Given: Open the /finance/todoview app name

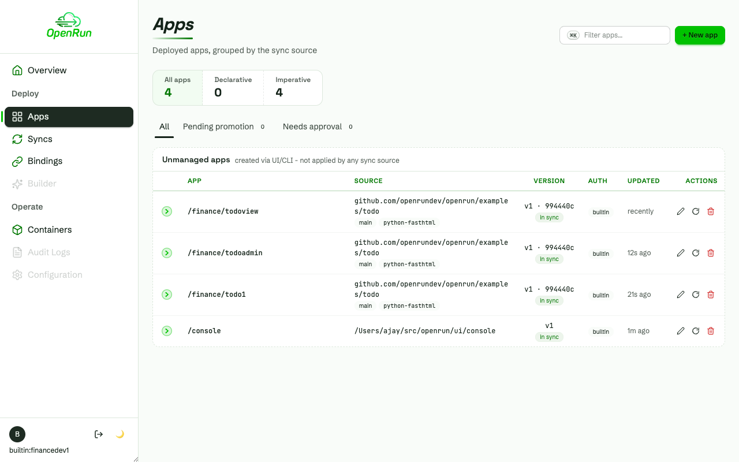Looking at the screenshot, I should coord(223,211).
